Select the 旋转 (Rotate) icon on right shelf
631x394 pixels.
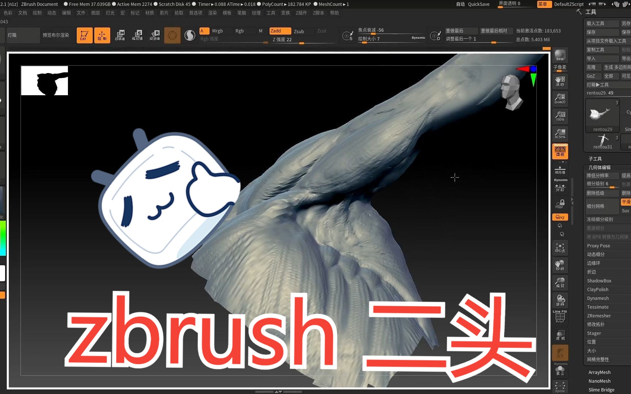pos(560,300)
